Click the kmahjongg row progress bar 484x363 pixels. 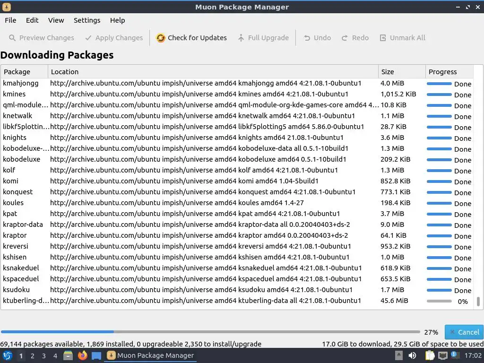tap(439, 84)
